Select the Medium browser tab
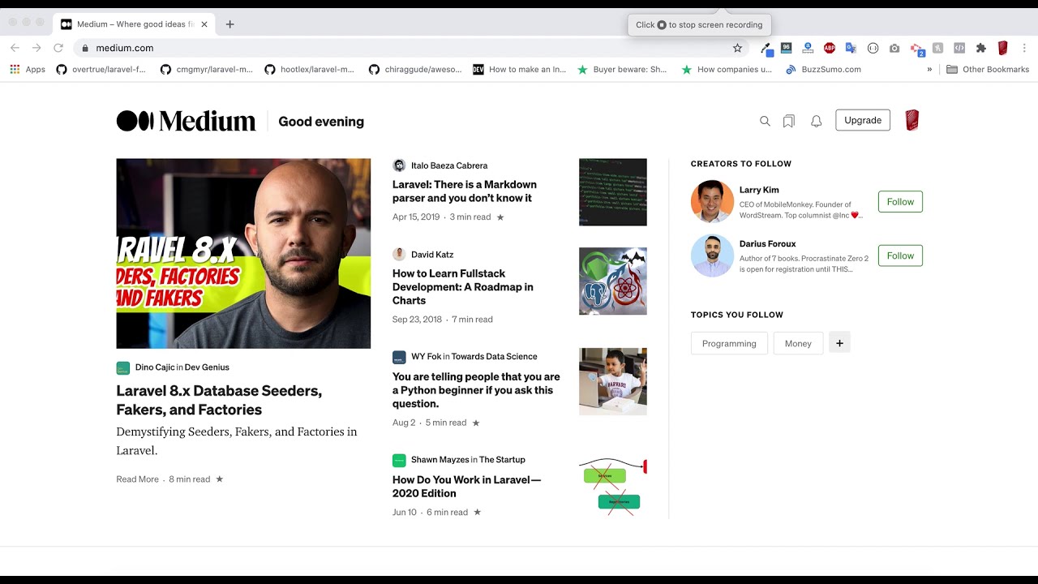The height and width of the screenshot is (584, 1038). (134, 24)
